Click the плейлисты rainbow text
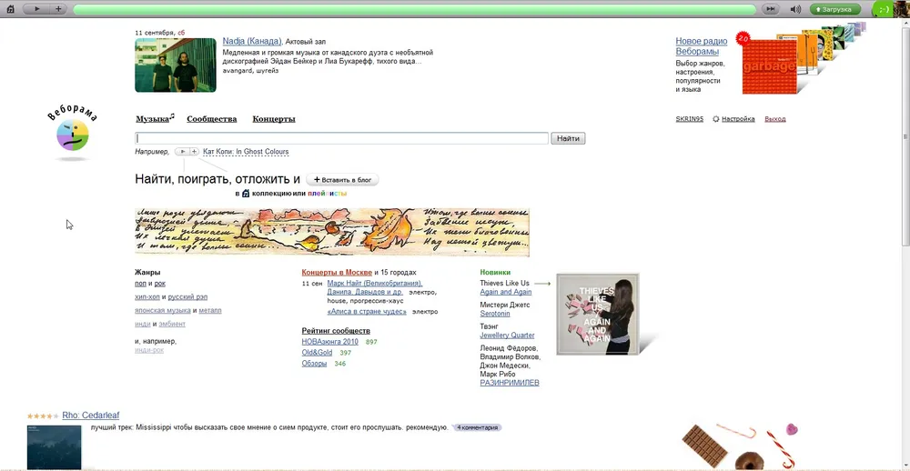The image size is (910, 471). click(x=328, y=194)
